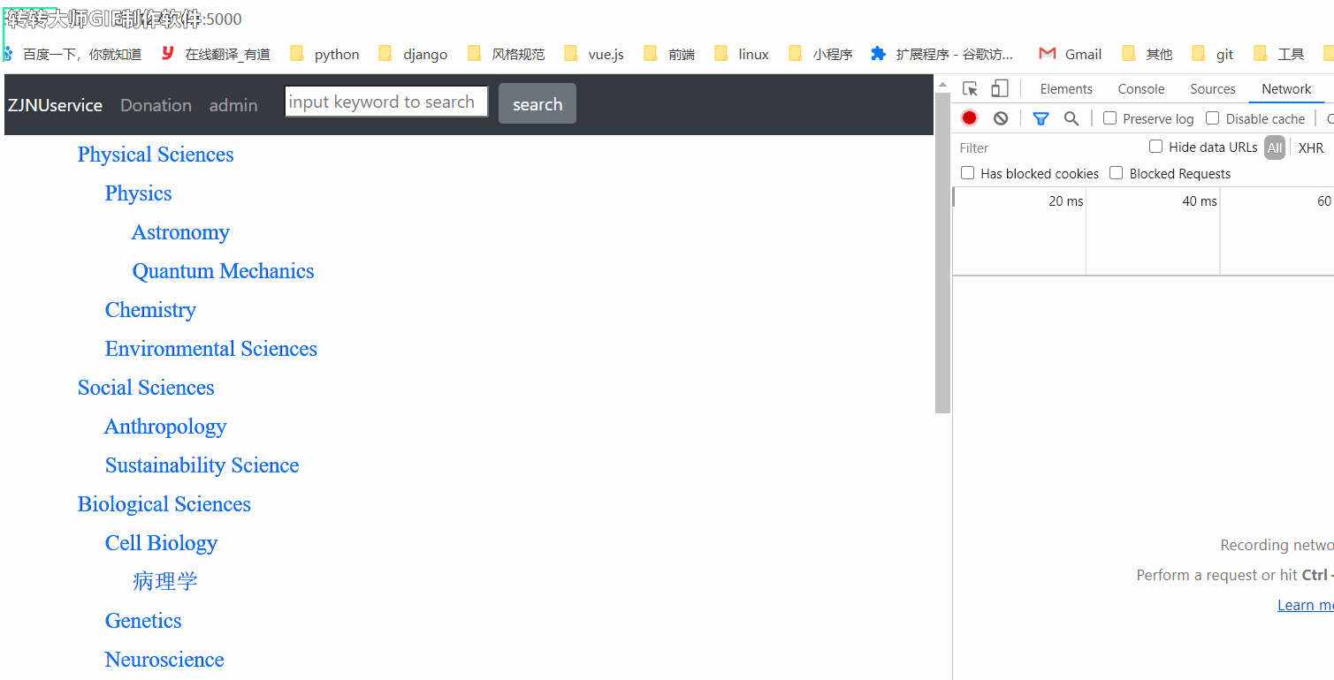Stop recording network log red button

point(970,118)
